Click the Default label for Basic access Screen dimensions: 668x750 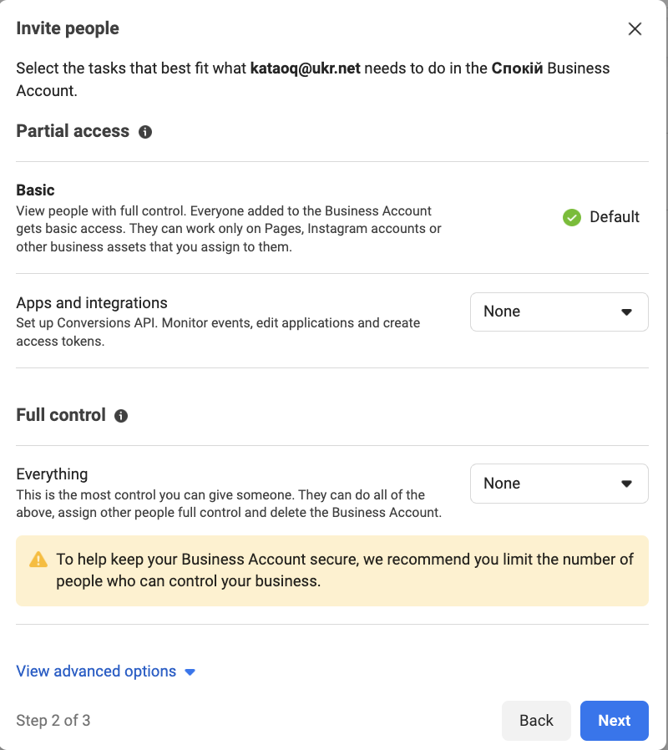click(614, 217)
